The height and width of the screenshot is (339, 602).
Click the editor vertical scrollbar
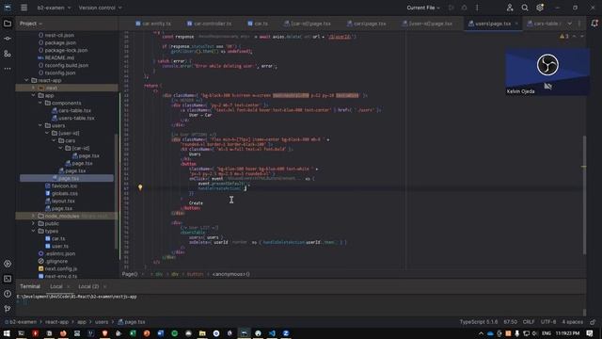584,194
